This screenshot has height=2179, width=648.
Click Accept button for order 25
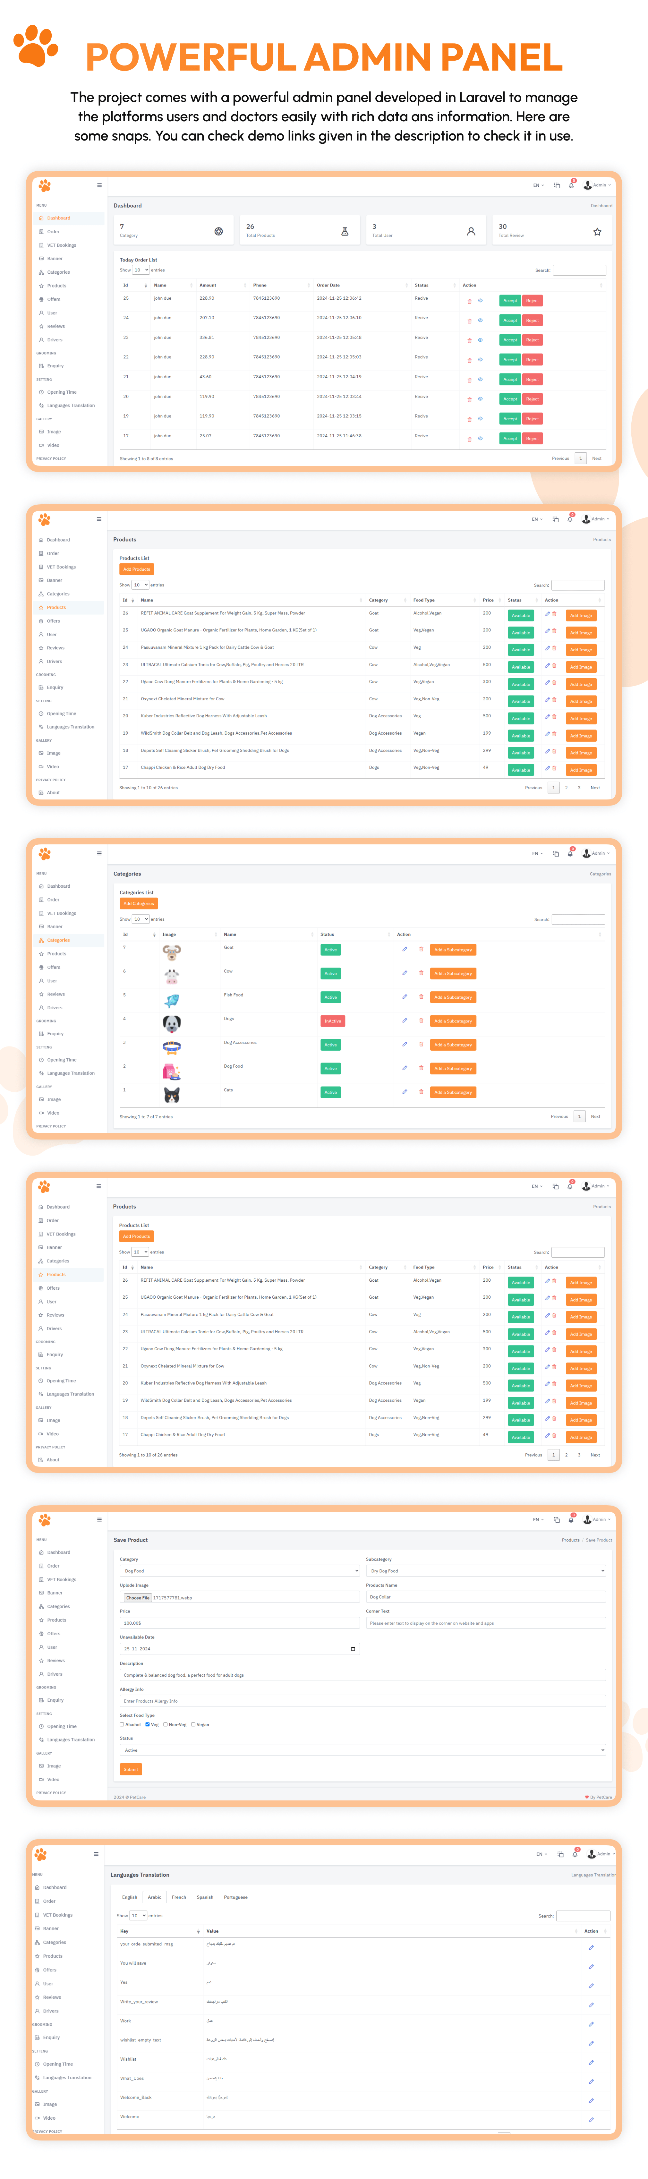point(510,300)
